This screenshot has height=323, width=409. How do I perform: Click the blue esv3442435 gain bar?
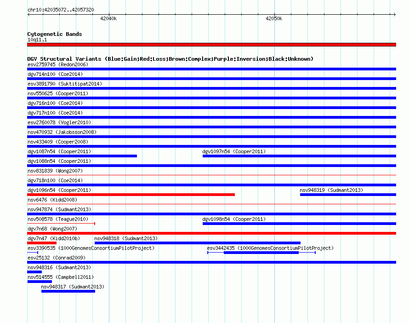[261, 253]
